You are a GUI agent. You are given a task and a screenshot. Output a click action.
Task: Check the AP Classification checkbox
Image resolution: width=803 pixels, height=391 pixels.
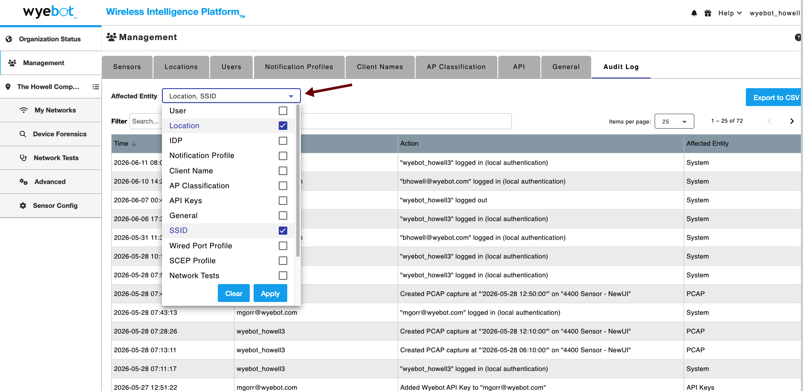coord(283,186)
